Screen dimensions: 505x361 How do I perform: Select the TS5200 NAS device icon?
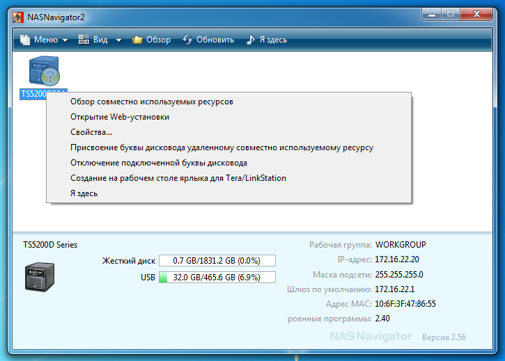click(x=44, y=71)
